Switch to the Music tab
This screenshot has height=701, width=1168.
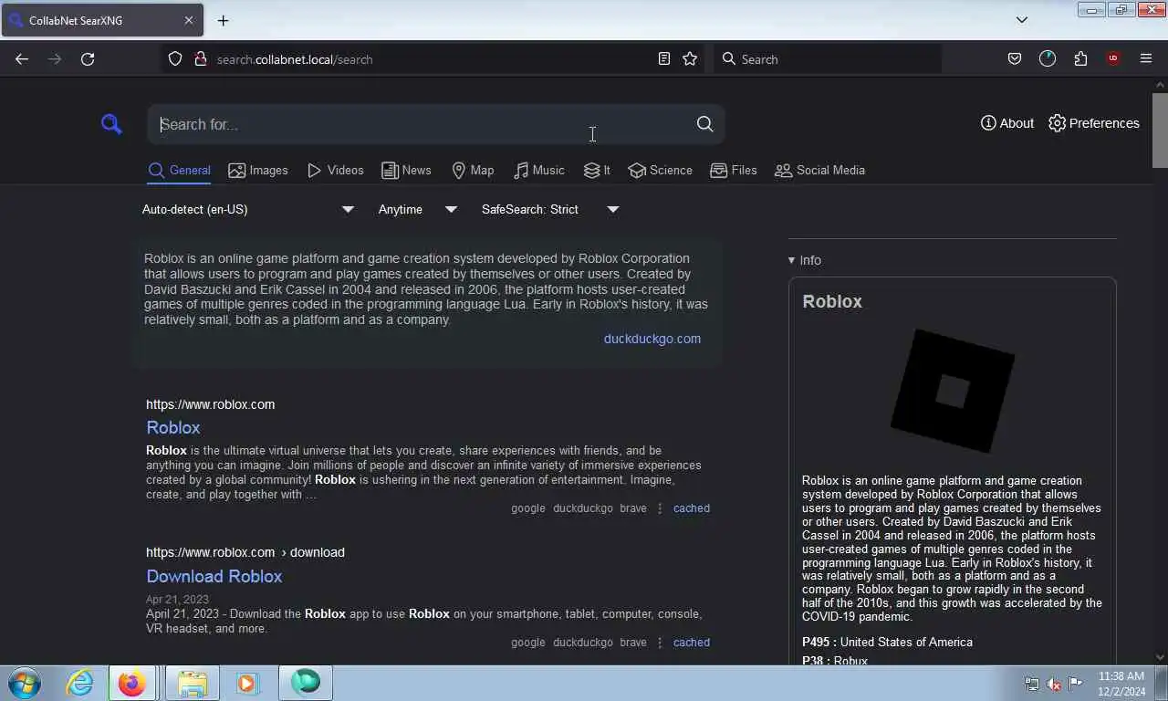(539, 170)
